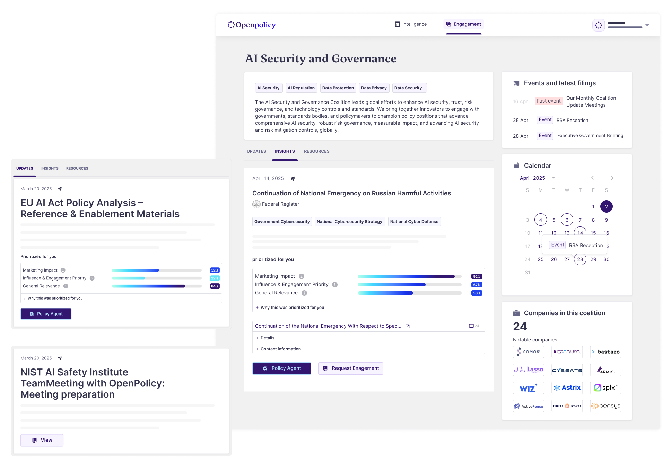Click send icon next to April 14, 2025
Viewport: 671px width, 471px height.
pos(293,179)
